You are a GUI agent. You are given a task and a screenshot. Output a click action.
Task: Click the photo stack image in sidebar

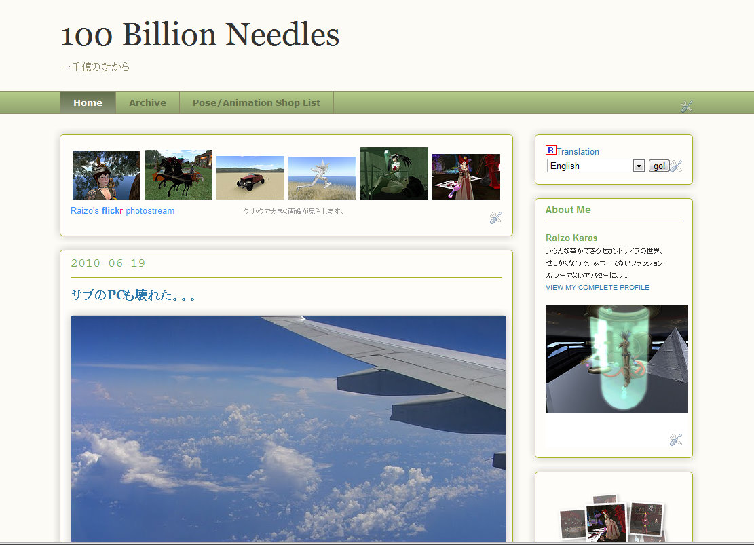(613, 519)
